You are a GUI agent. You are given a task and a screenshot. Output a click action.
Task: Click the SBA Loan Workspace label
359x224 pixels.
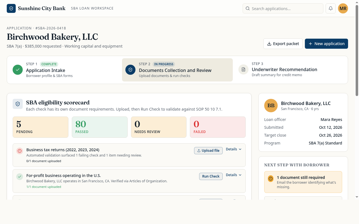click(x=92, y=8)
